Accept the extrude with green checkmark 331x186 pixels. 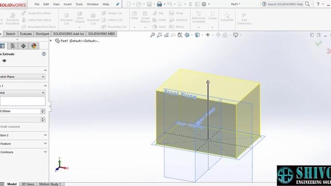click(x=319, y=43)
